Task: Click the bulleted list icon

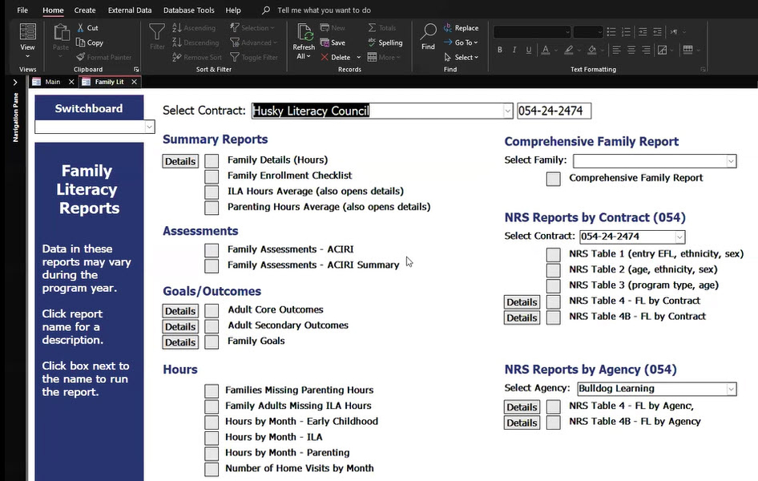Action: click(x=611, y=32)
